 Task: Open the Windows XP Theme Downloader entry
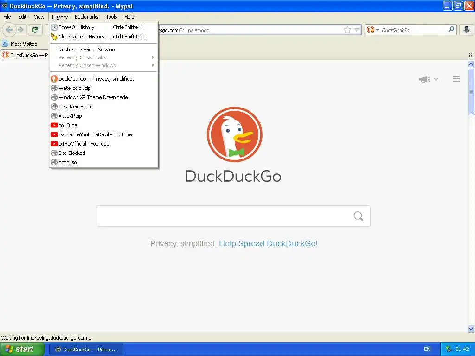click(103, 97)
